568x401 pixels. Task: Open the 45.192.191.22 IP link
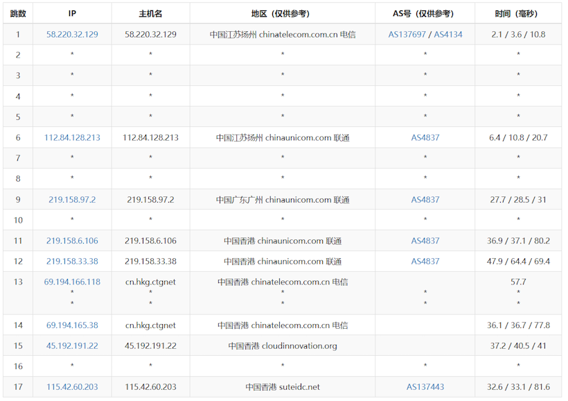coord(72,345)
